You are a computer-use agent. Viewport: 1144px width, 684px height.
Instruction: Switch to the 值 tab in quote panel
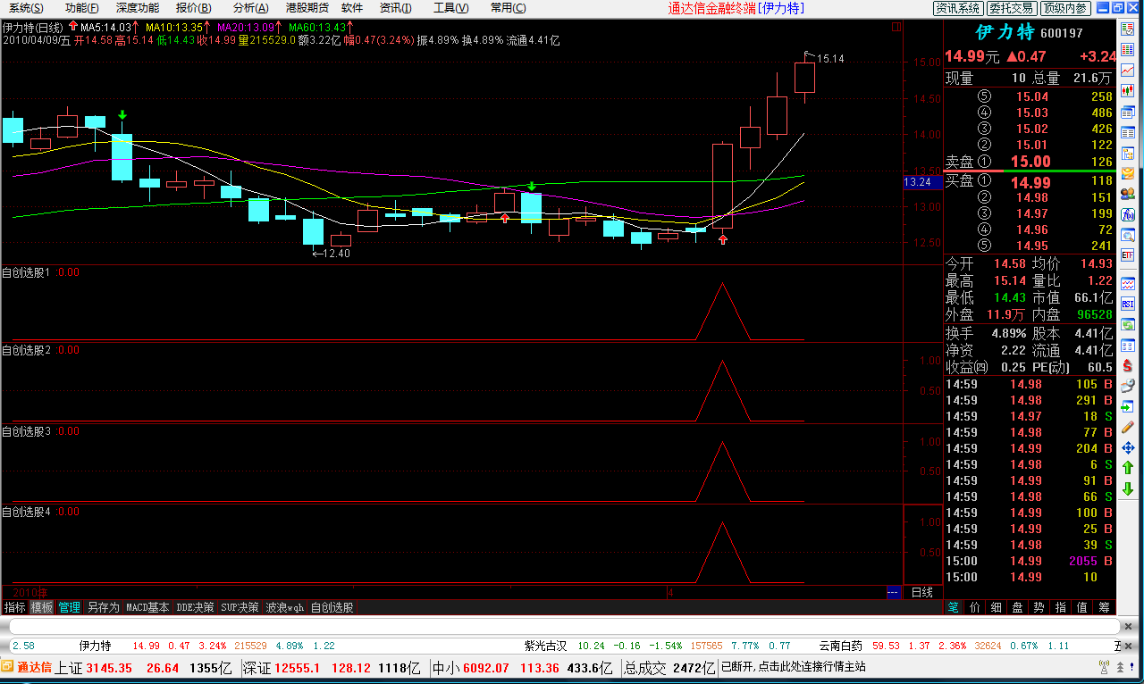tap(1082, 607)
